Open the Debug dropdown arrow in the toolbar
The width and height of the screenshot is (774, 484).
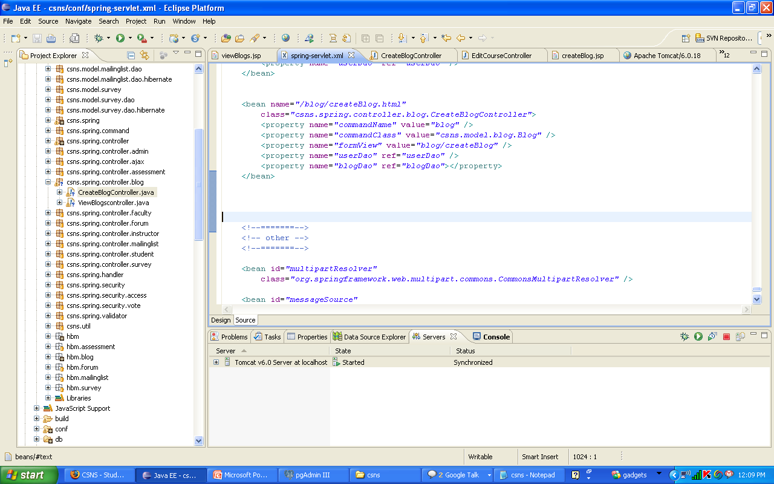click(x=108, y=38)
